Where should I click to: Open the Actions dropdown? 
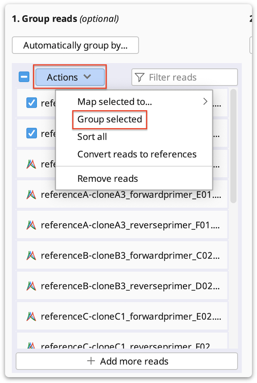(70, 77)
